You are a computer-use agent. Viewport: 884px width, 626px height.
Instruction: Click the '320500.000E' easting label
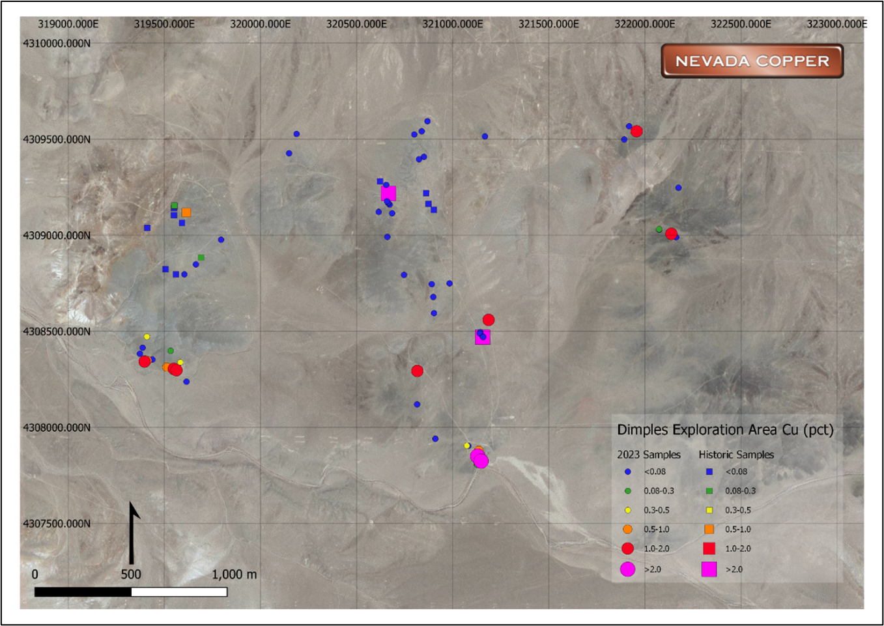pyautogui.click(x=356, y=24)
